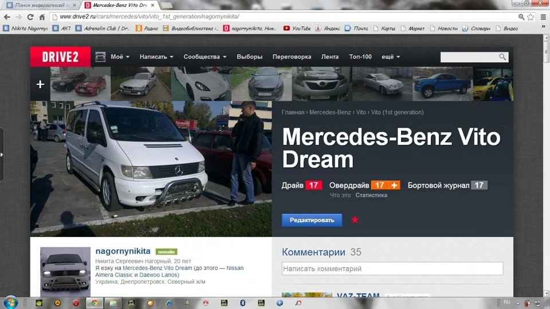
Task: Click the Редактировать button
Action: click(x=312, y=220)
